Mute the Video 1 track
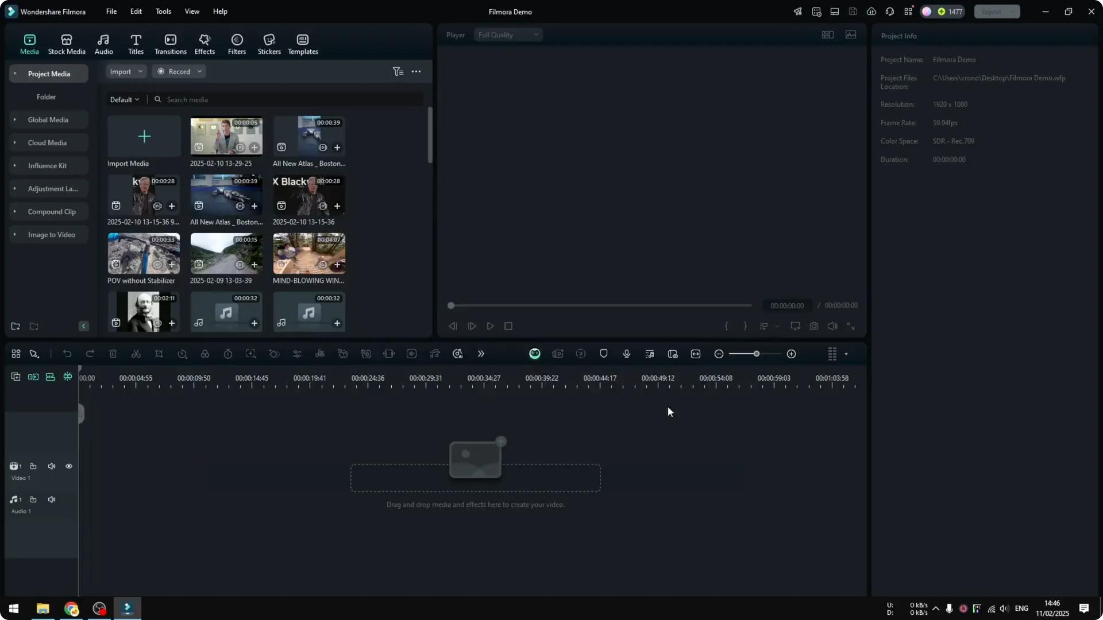Viewport: 1103px width, 620px height. (x=51, y=466)
